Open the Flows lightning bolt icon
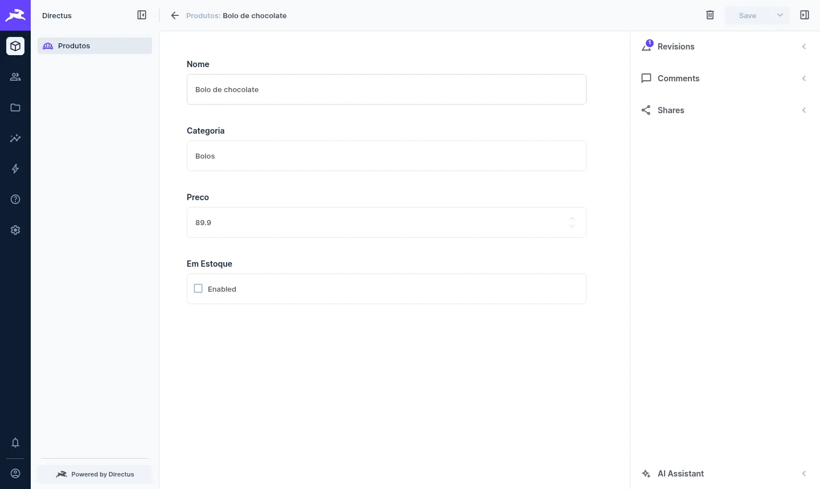Viewport: 820px width, 489px height. point(15,169)
